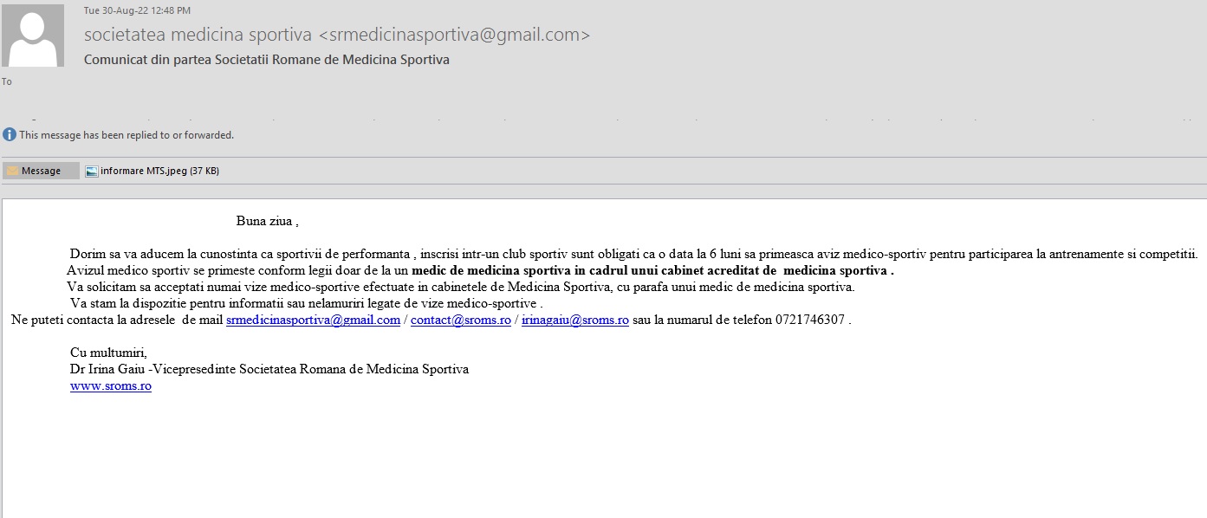Open the srmedicinasportiva@gmail.com link in the body

313,320
